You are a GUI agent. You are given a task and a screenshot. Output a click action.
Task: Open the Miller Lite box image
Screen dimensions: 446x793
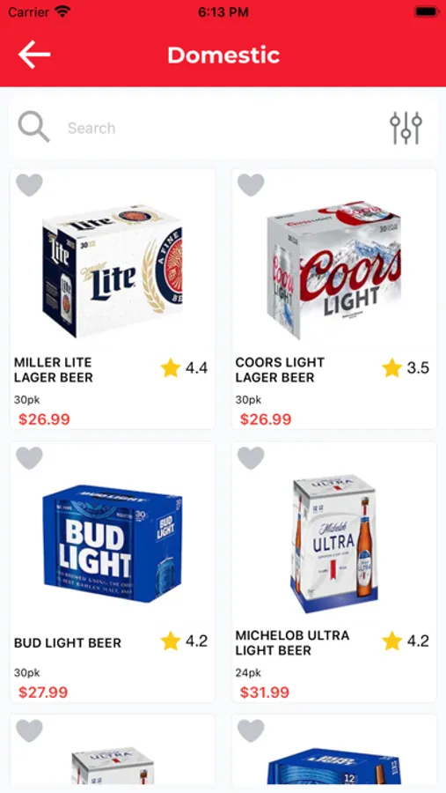pos(113,271)
